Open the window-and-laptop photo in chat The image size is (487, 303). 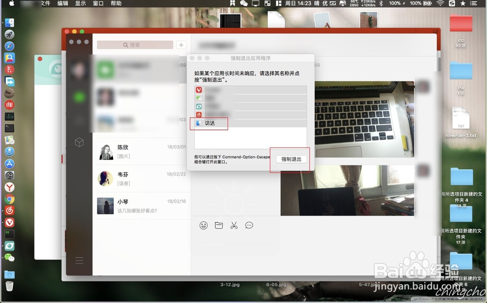point(347,190)
